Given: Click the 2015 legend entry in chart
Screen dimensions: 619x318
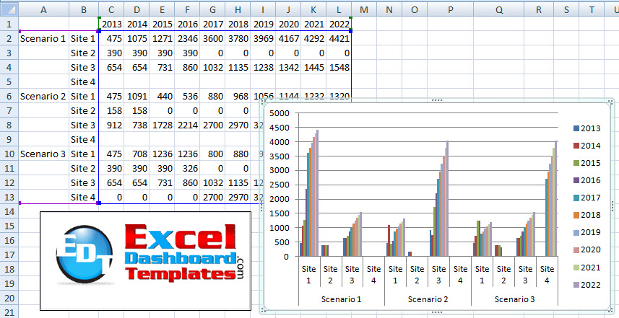Looking at the screenshot, I should [591, 163].
